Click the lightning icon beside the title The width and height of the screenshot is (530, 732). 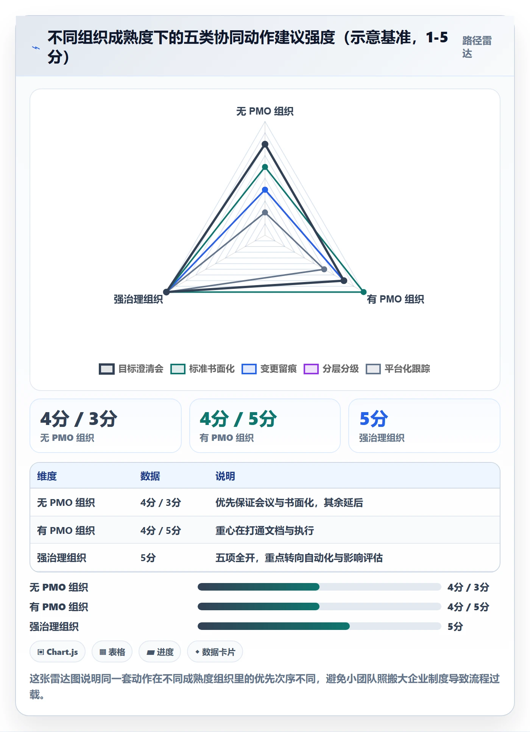36,48
